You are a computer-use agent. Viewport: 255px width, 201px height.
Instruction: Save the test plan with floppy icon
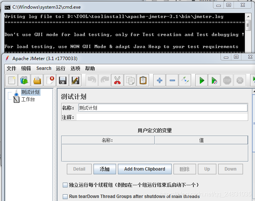(x=63, y=80)
